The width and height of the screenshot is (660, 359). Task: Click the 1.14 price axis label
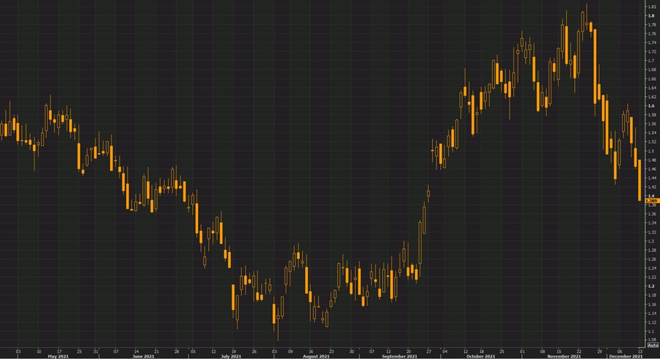tap(652, 313)
